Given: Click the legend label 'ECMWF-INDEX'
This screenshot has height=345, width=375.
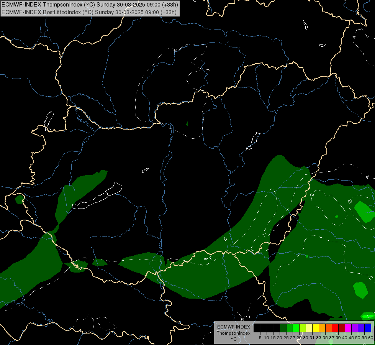Looking at the screenshot, I should [234, 327].
